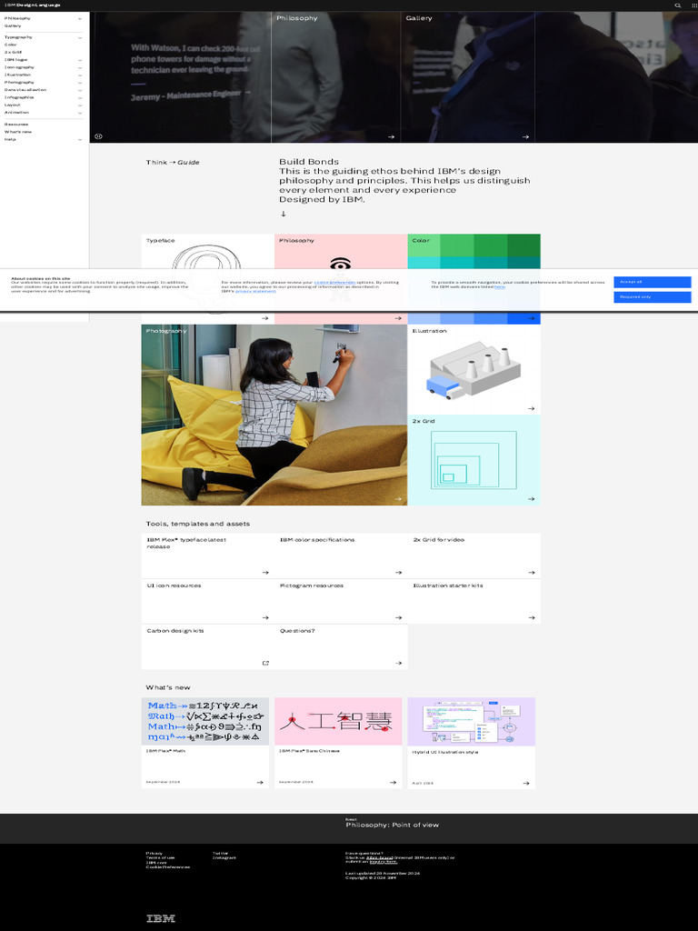Accept all cookies
The height and width of the screenshot is (931, 698).
pyautogui.click(x=653, y=282)
